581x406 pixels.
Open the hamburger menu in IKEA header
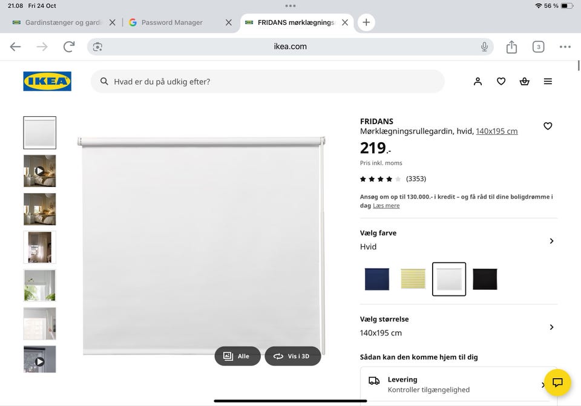548,82
